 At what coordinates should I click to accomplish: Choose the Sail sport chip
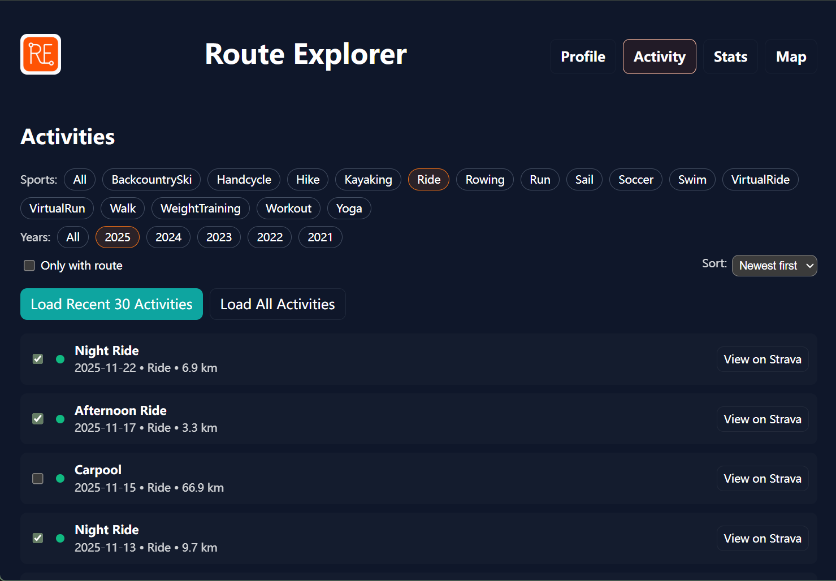584,180
